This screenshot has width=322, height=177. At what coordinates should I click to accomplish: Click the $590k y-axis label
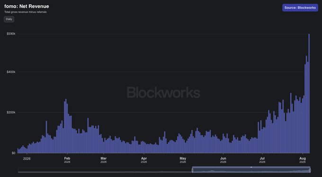[11, 34]
